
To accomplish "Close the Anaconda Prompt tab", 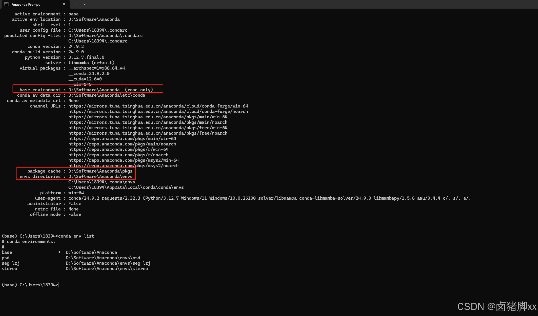I will [64, 4].
